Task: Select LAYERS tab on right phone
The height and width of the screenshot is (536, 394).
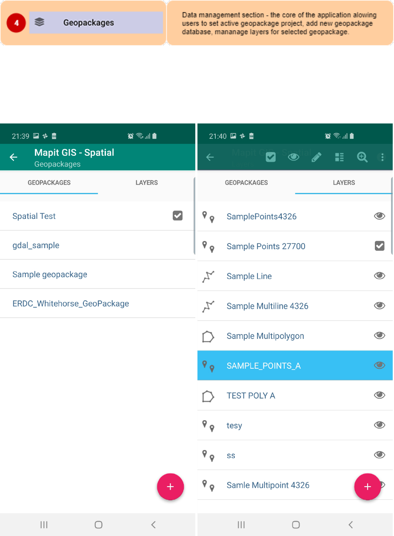Action: pos(344,183)
